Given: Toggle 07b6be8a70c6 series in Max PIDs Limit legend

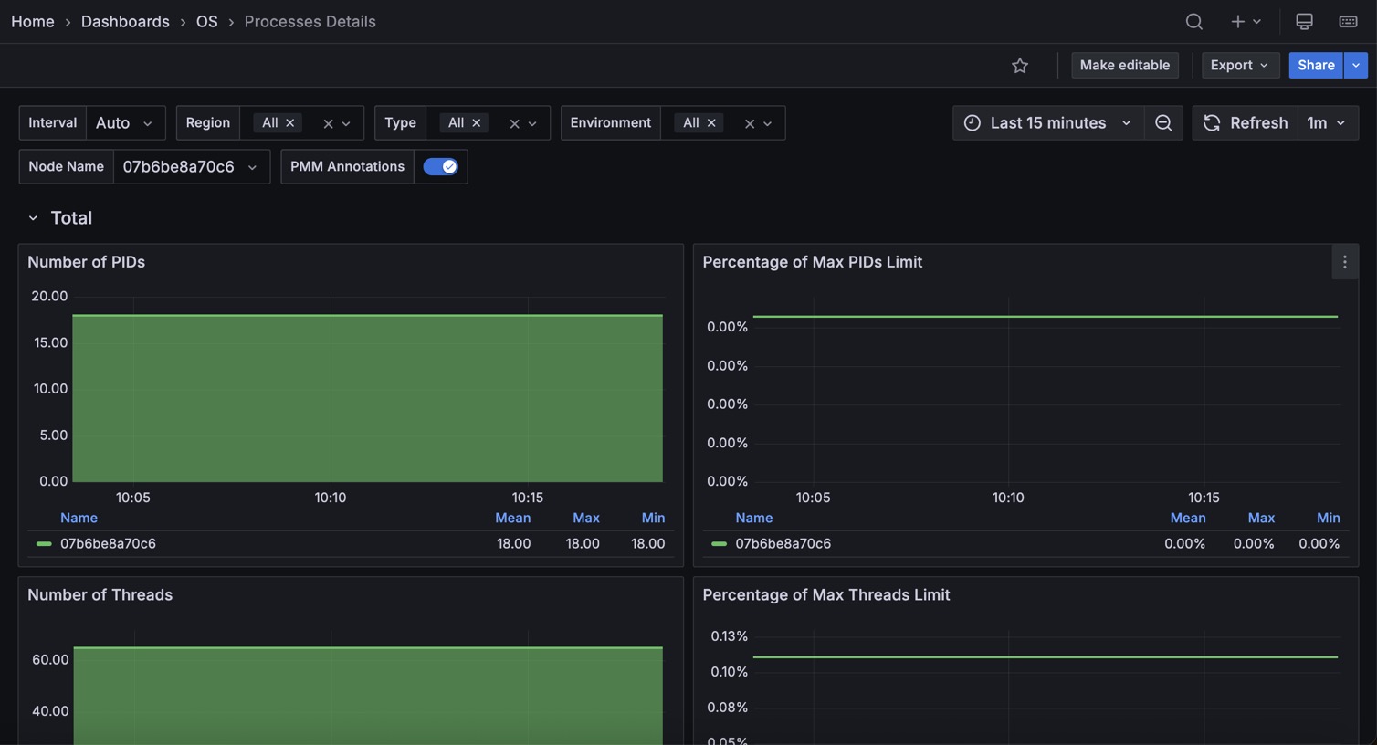Looking at the screenshot, I should pyautogui.click(x=783, y=543).
